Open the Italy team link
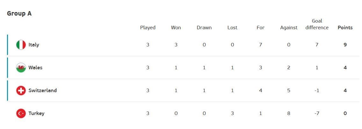This screenshot has width=362, height=129. coord(34,45)
